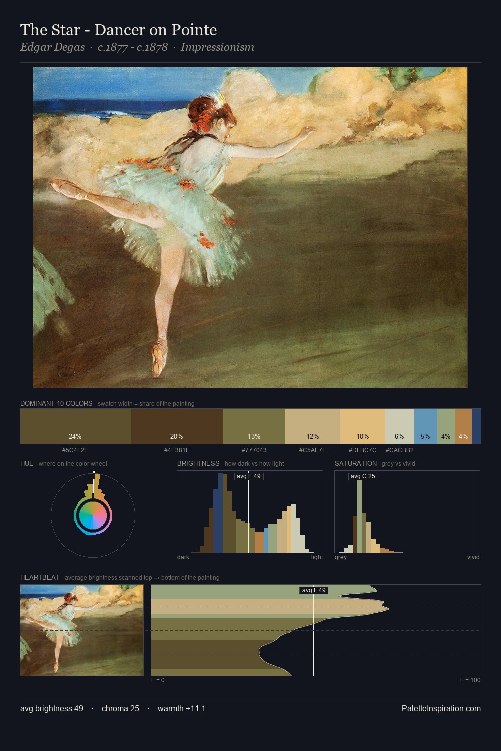The image size is (501, 751).
Task: Choose the 12% tan swatch #C5AE7F
Action: [313, 426]
